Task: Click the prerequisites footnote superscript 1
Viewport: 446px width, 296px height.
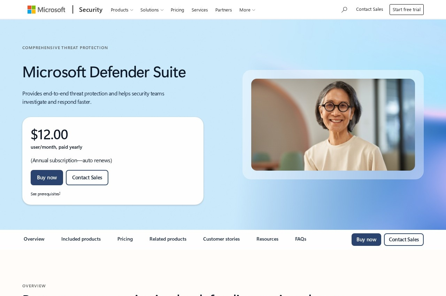Action: coord(60,193)
